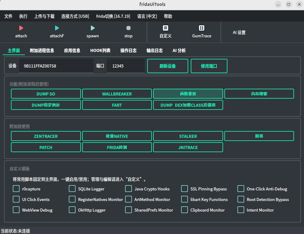The height and width of the screenshot is (234, 304).
Task: Open the ZENTRACER tool
Action: click(46, 136)
